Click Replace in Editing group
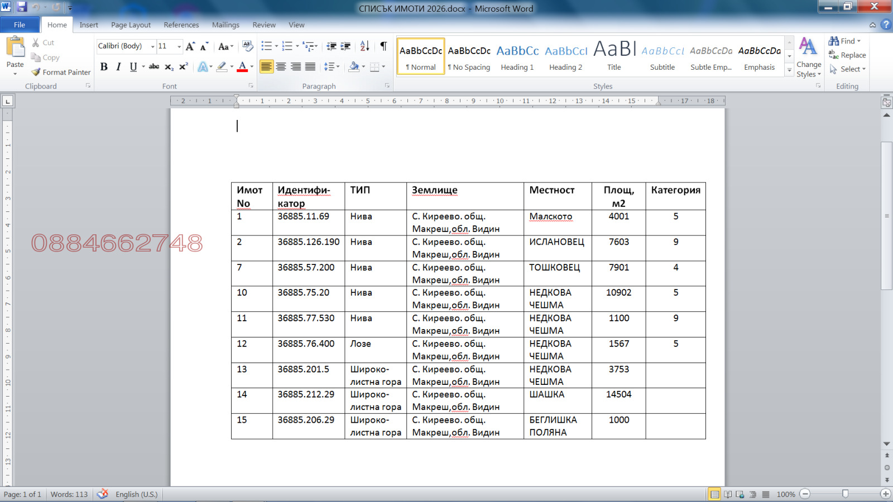This screenshot has width=893, height=502. [x=847, y=55]
